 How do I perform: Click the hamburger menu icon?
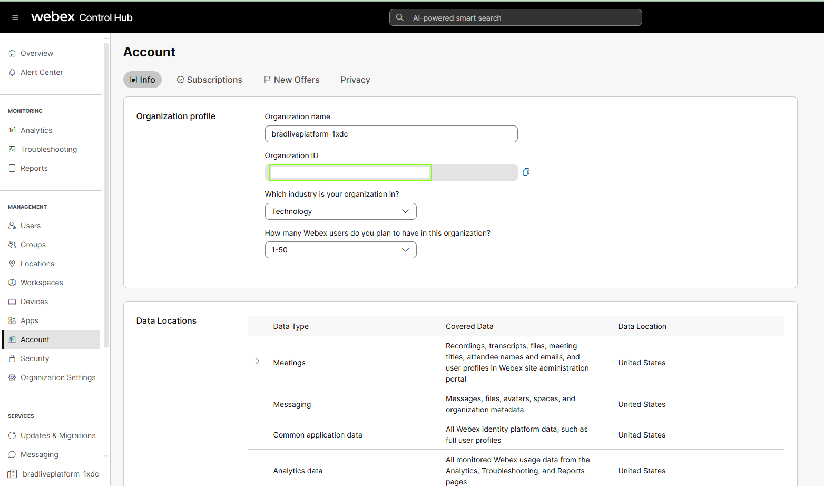coord(15,17)
